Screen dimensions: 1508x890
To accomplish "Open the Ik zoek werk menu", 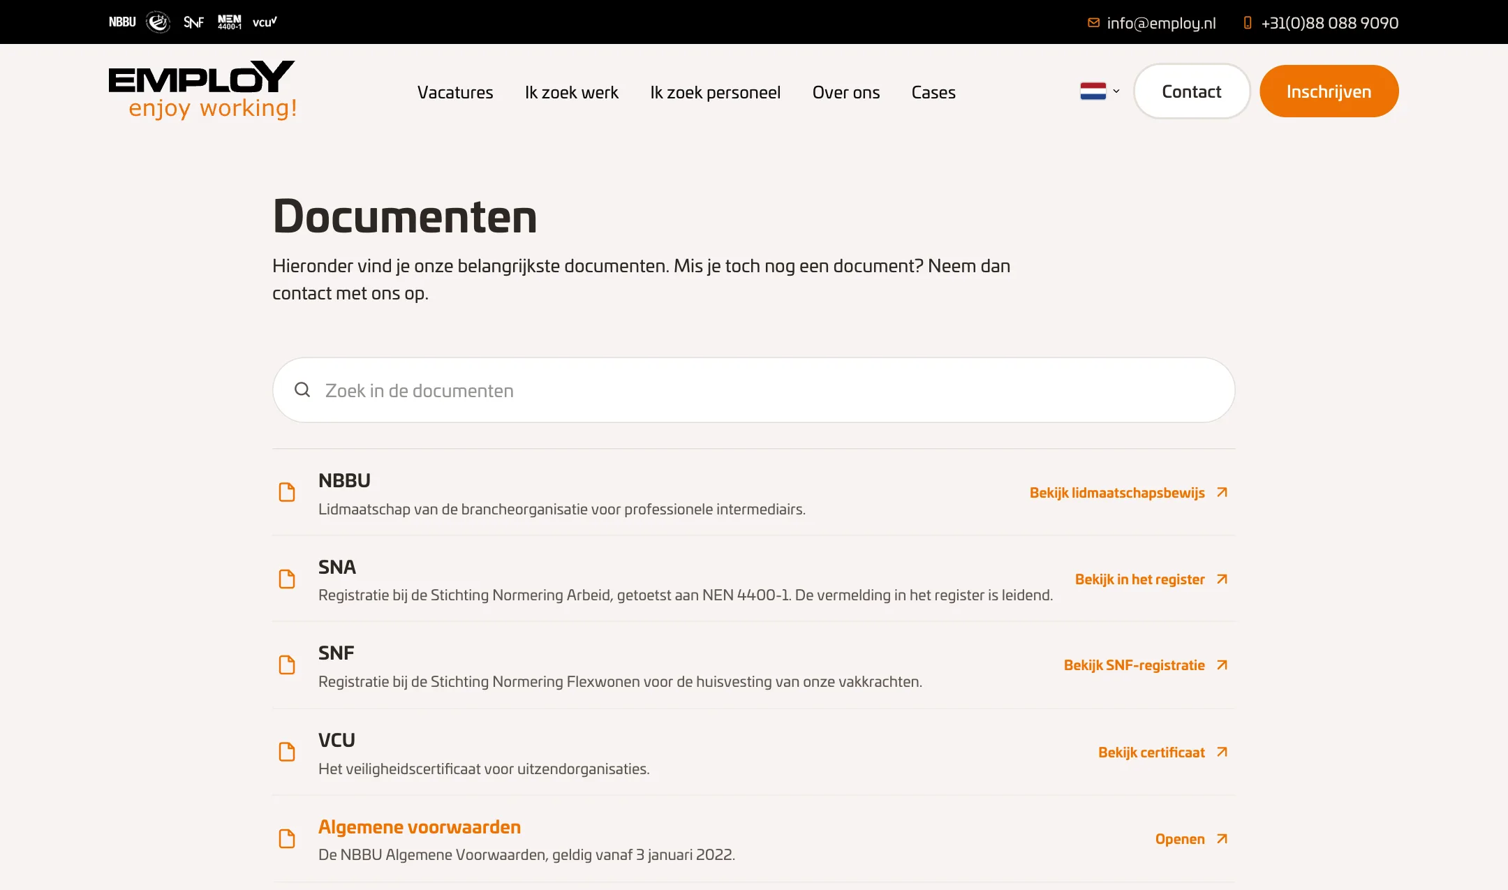I will click(572, 92).
